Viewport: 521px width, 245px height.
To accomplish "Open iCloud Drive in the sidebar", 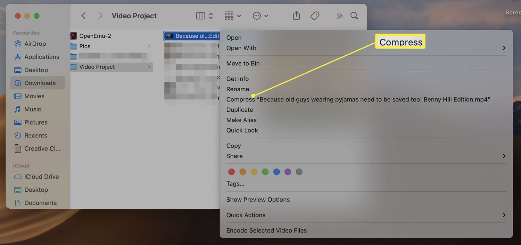I will coord(41,177).
